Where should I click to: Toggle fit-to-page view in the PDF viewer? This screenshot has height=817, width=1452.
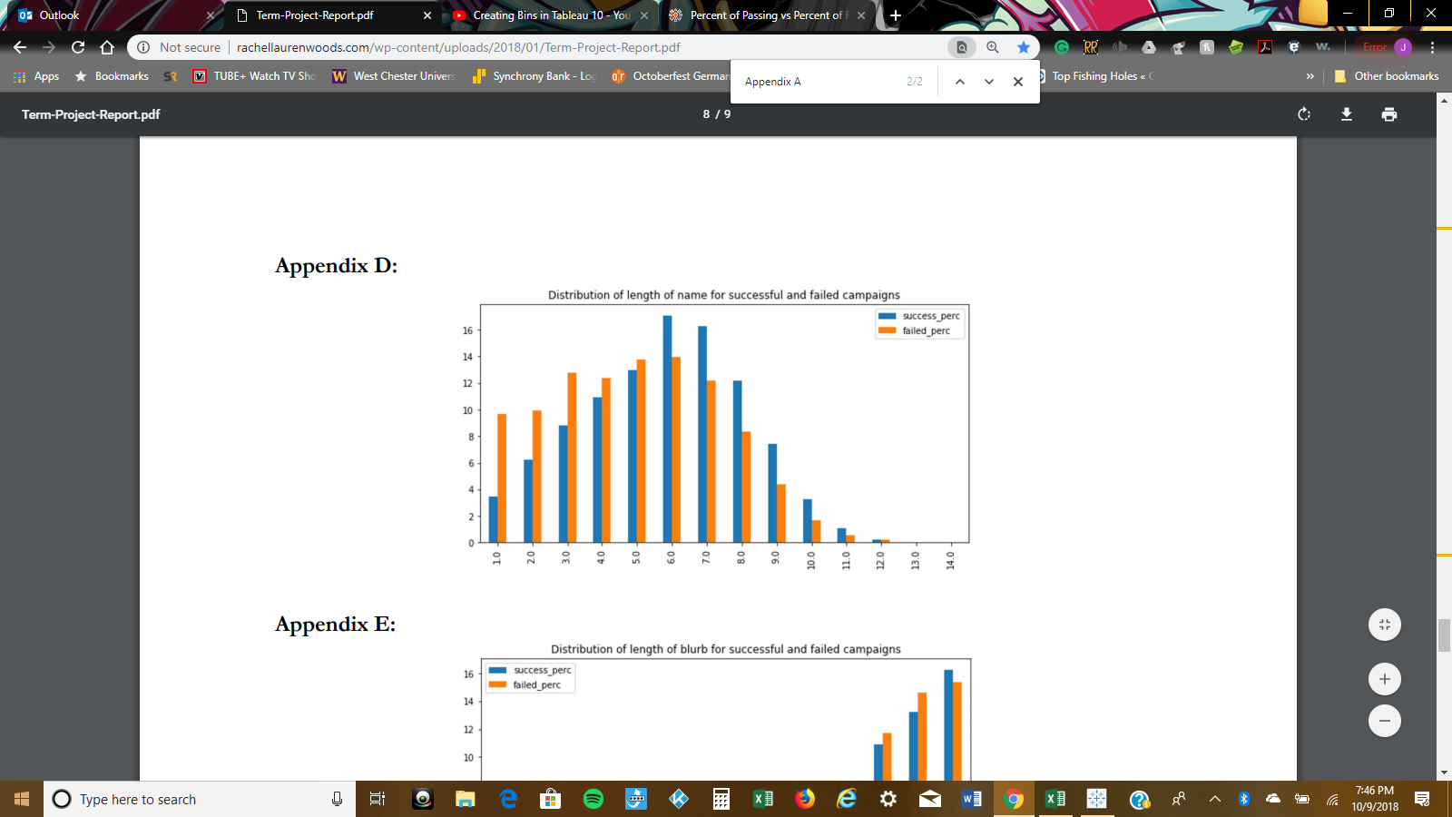[1383, 624]
